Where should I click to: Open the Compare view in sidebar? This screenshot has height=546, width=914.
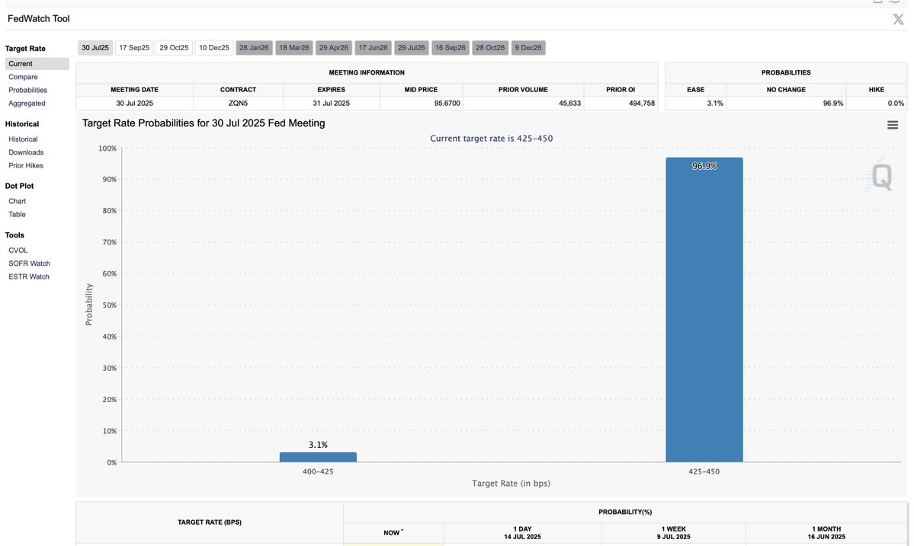[23, 77]
